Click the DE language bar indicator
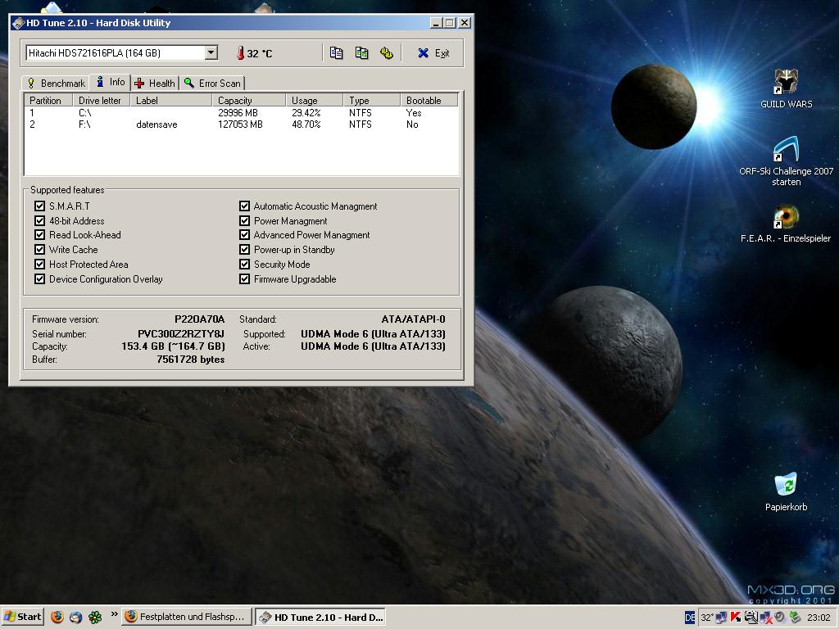 click(x=690, y=618)
